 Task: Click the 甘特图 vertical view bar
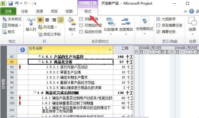pyautogui.click(x=3, y=84)
